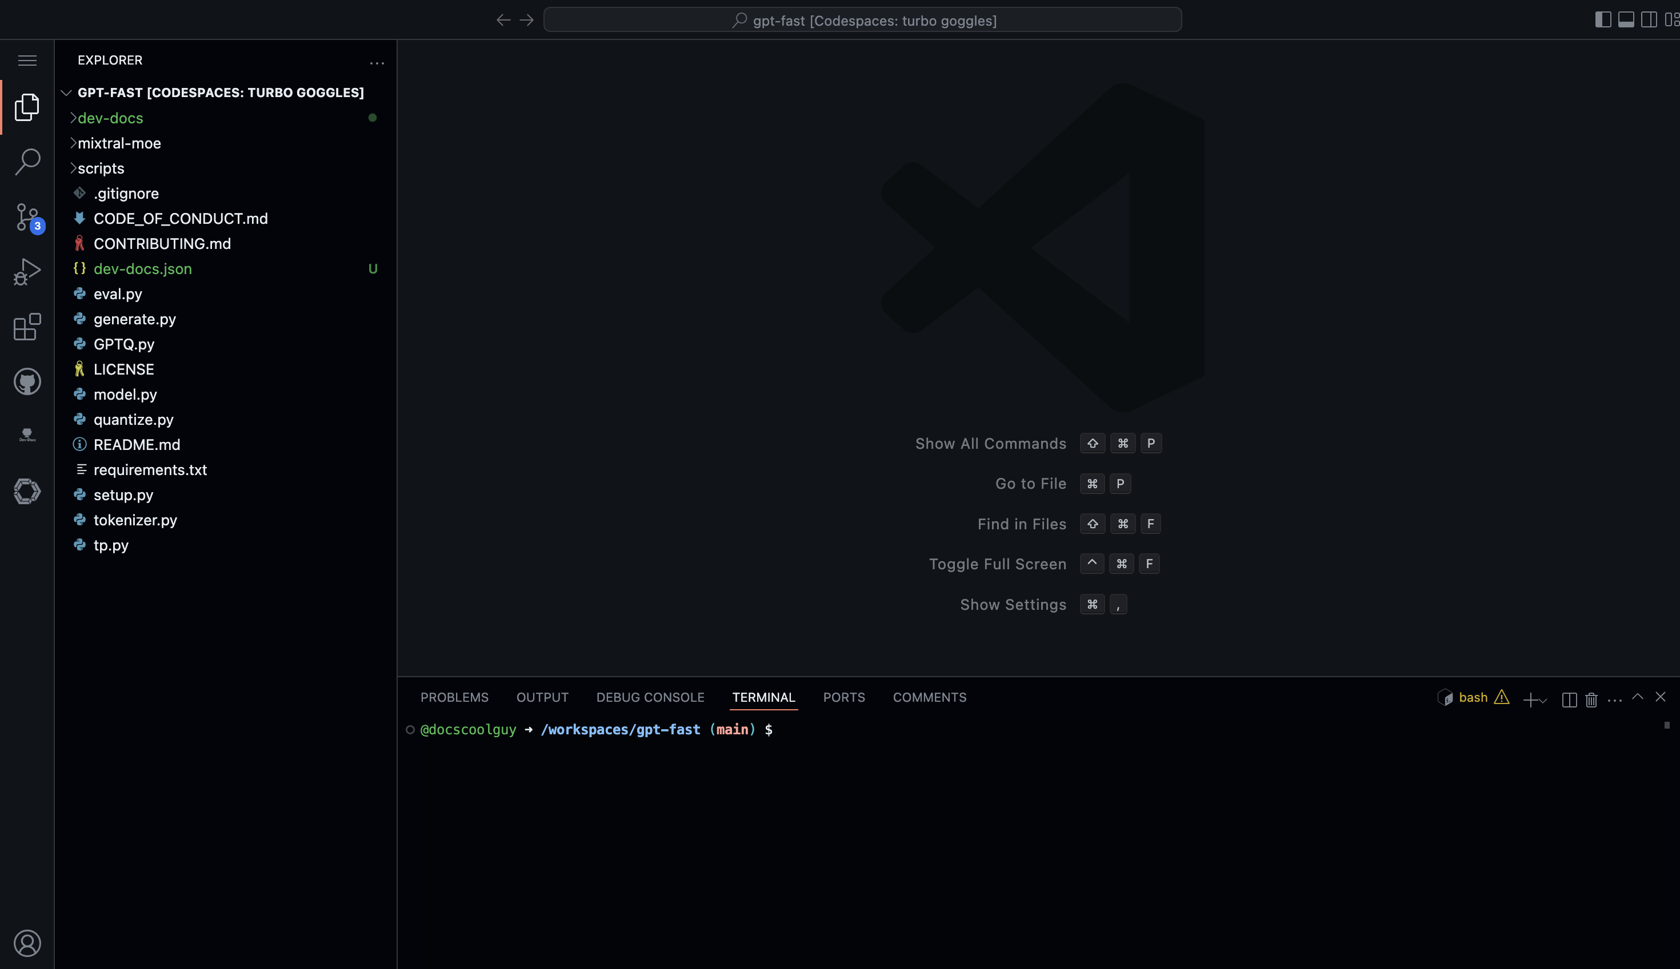
Task: Click the command center search box
Action: [862, 20]
